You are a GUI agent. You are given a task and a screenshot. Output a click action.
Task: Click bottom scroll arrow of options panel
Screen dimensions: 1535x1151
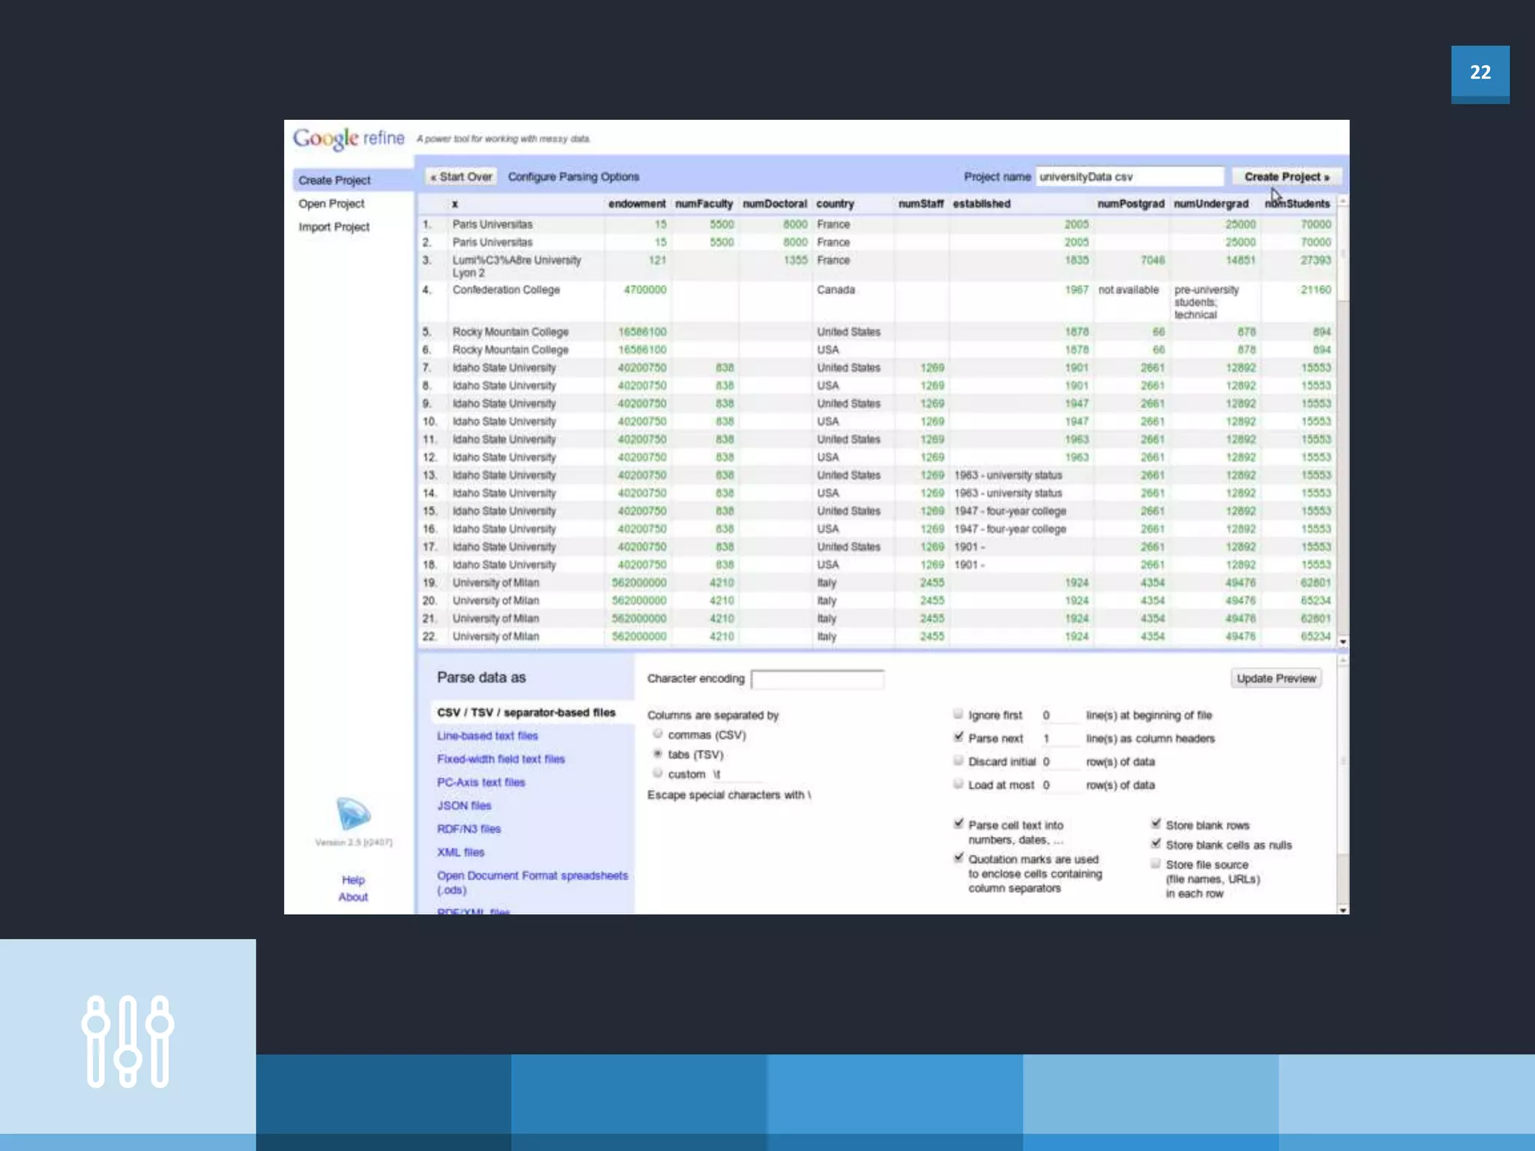coord(1342,910)
